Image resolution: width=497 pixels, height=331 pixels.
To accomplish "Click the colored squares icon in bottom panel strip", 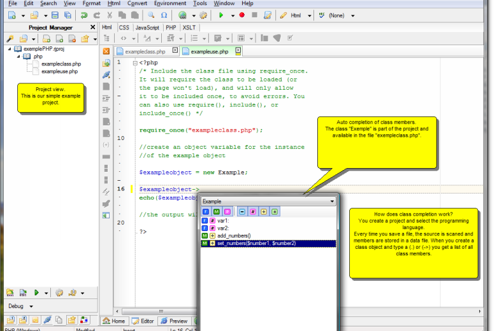I will (84, 320).
